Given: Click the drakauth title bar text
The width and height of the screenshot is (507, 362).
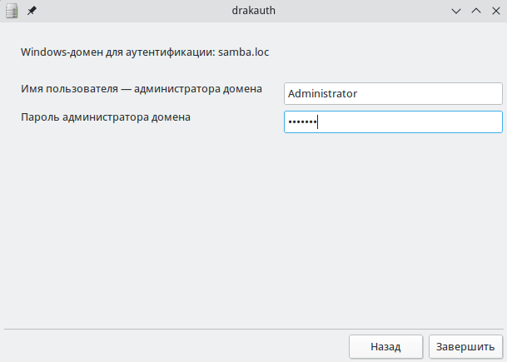Looking at the screenshot, I should tap(253, 11).
